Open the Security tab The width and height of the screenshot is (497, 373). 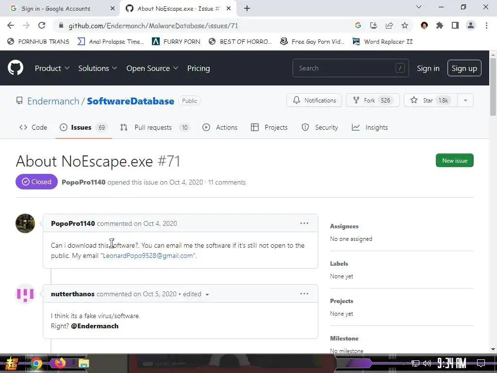320,127
